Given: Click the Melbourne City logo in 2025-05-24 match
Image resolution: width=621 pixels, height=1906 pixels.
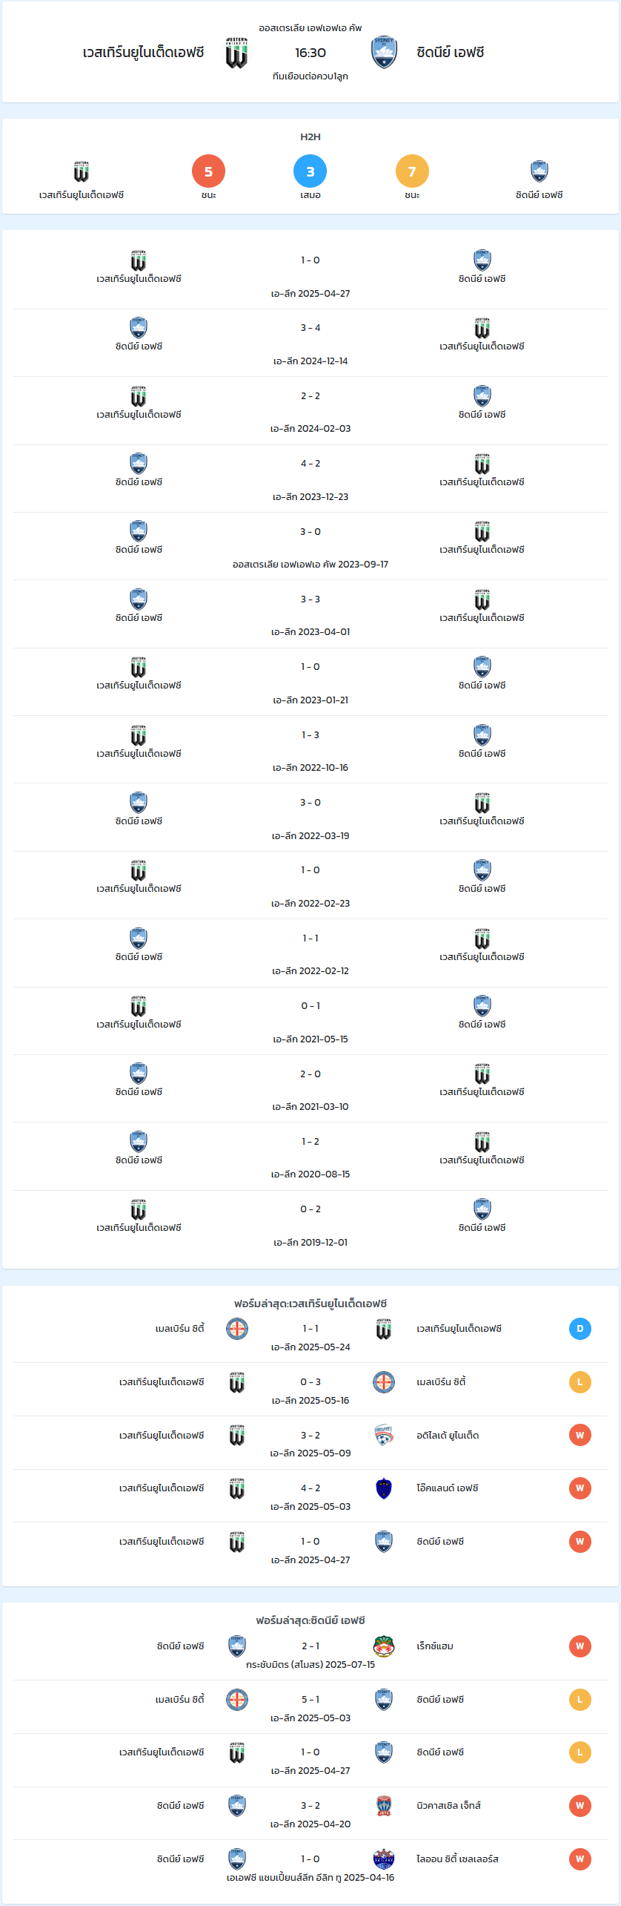Looking at the screenshot, I should click(236, 1329).
